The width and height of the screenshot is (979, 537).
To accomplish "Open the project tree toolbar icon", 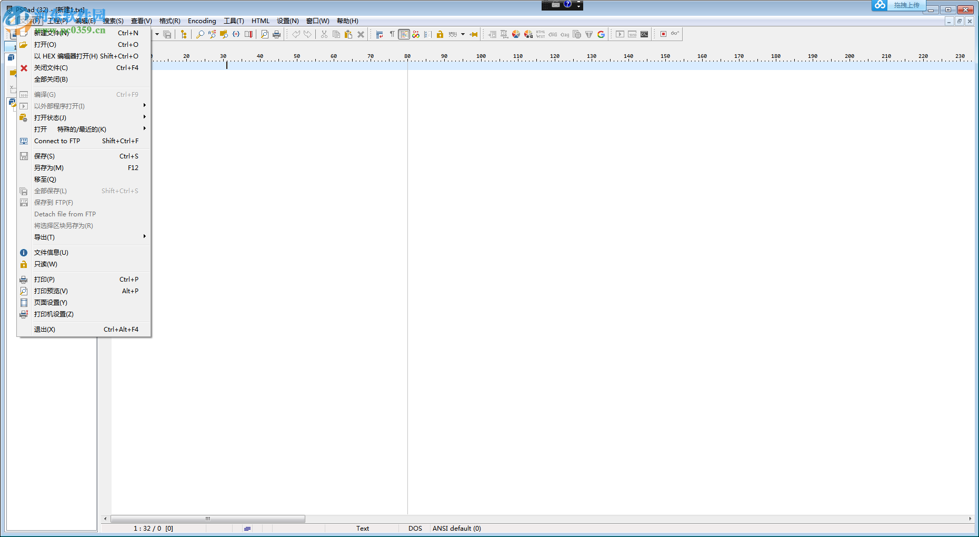I will click(184, 35).
